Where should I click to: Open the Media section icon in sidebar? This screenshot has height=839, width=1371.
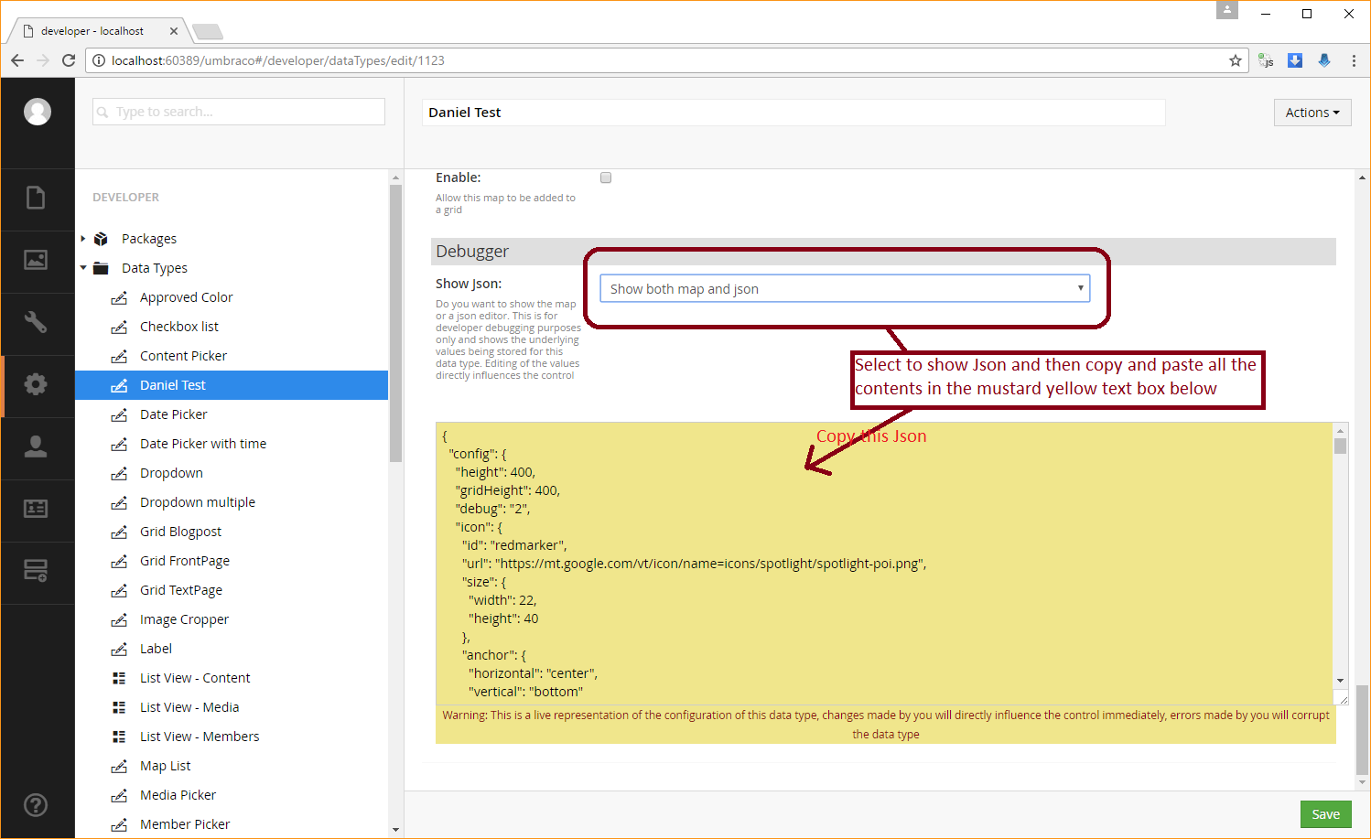[x=36, y=260]
